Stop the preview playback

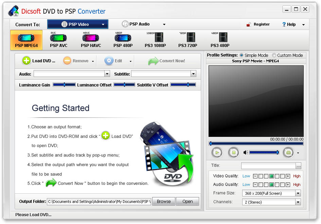click(x=234, y=153)
